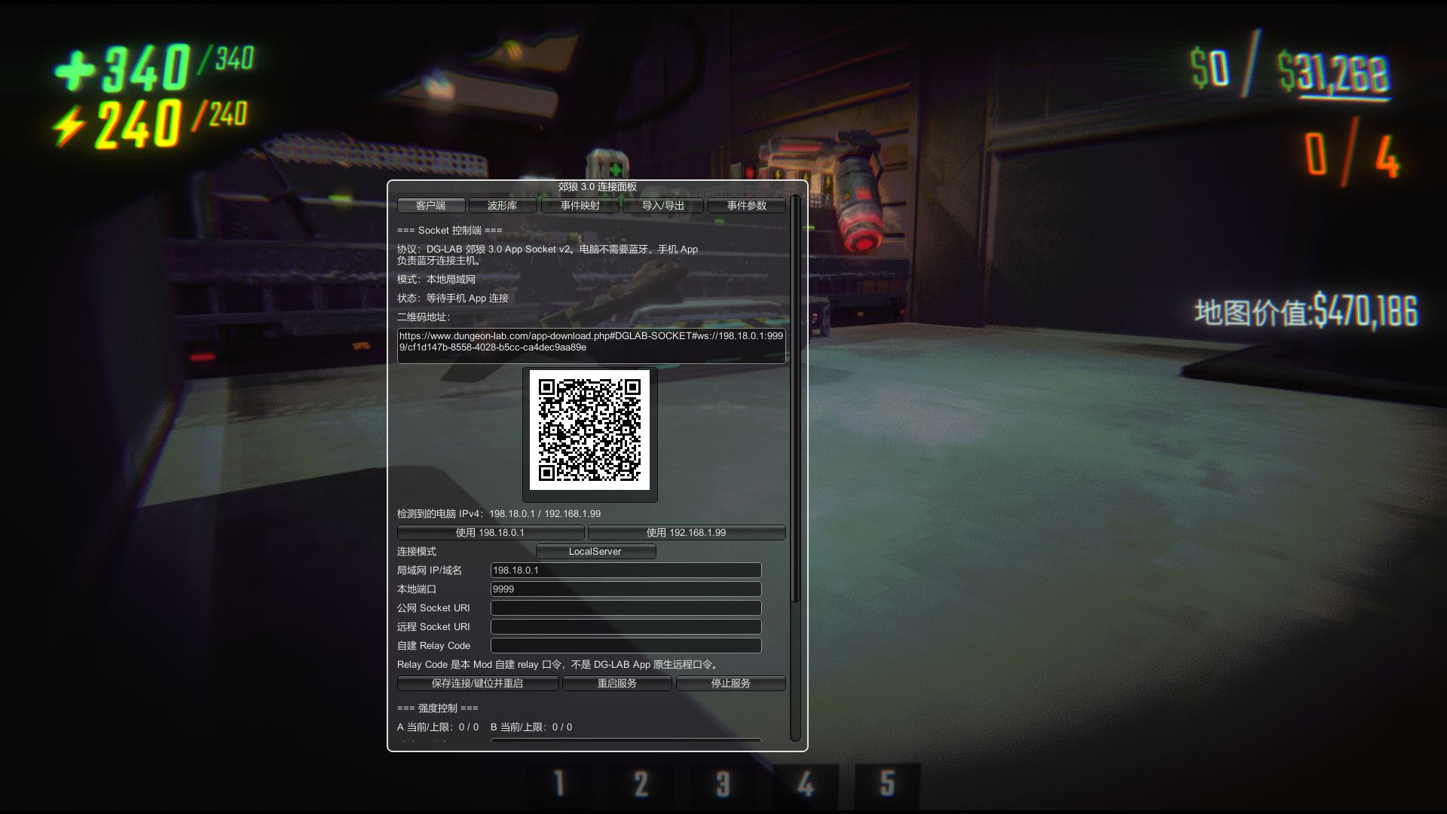This screenshot has width=1447, height=814.
Task: Click the 模式：本地局域网 line
Action: coord(436,280)
